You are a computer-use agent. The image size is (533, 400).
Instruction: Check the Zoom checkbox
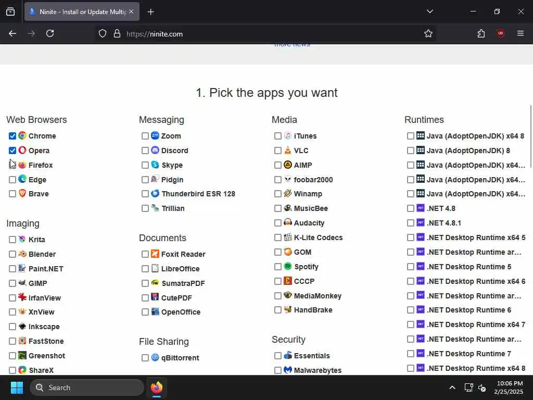click(145, 136)
